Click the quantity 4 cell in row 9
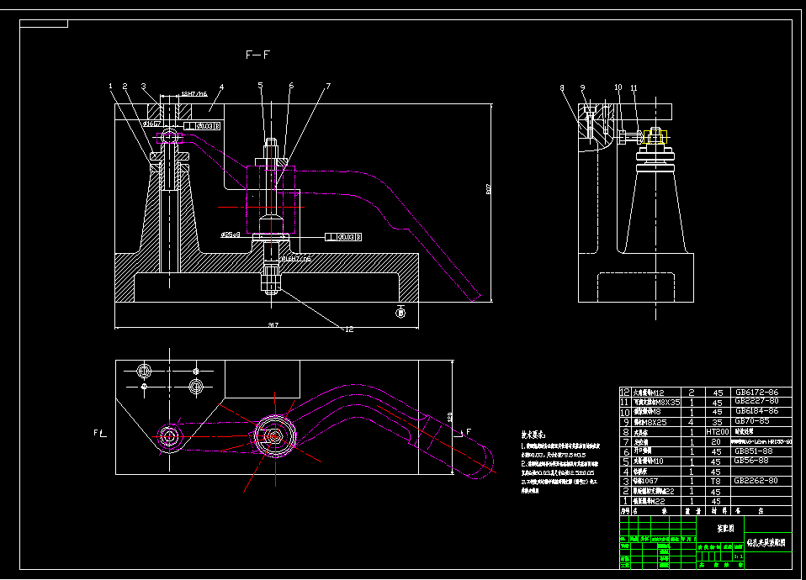This screenshot has height=580, width=806. [692, 422]
